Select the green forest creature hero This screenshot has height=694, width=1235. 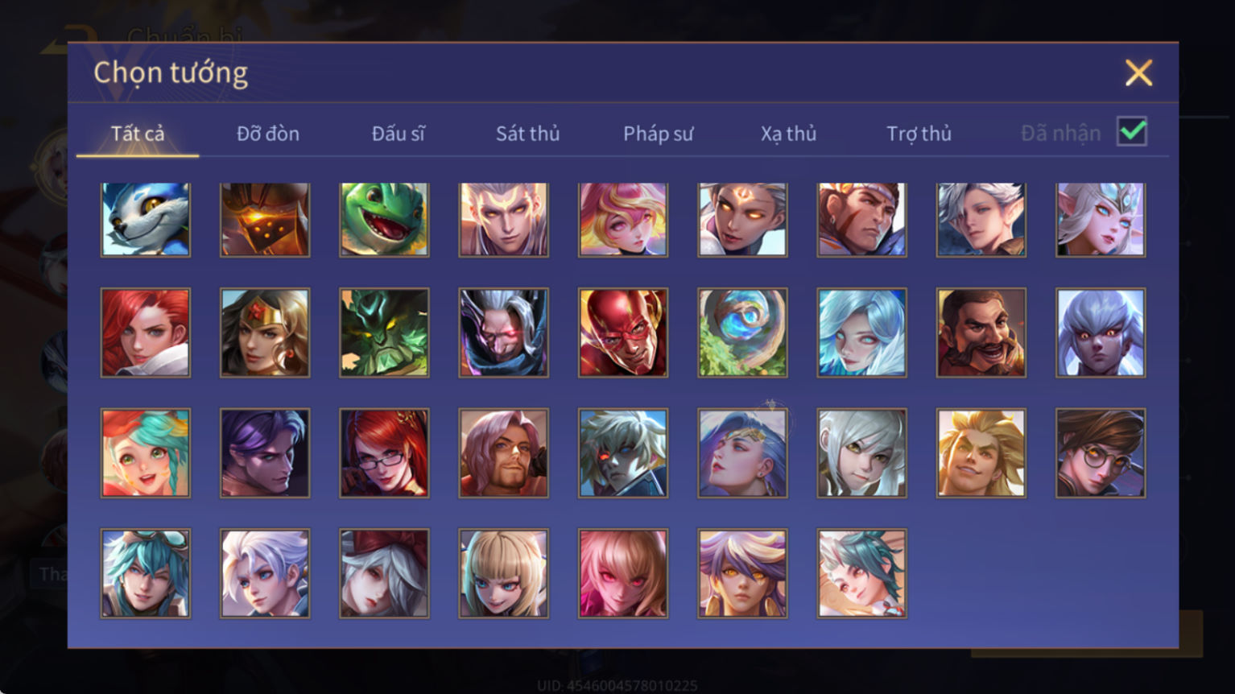(384, 333)
